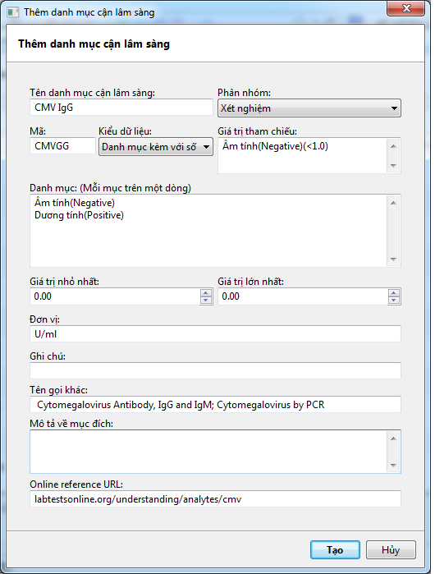The image size is (435, 574).
Task: Increase Giá trị lớn nhất with up arrow
Action: (394, 292)
